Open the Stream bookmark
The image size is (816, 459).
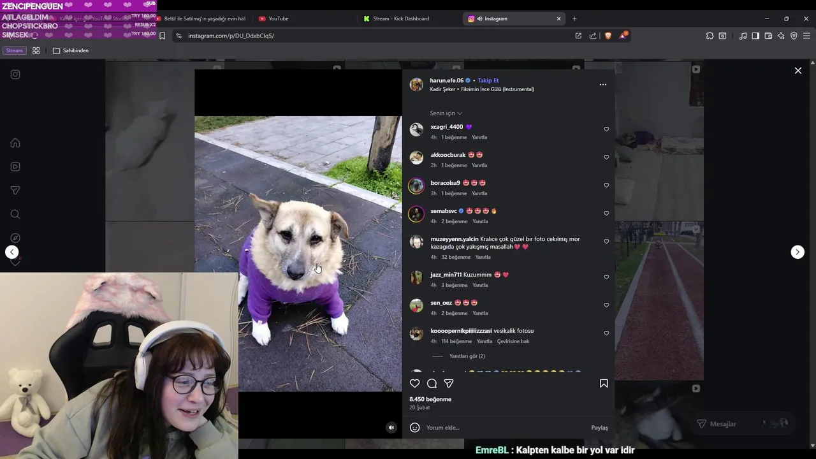pyautogui.click(x=14, y=50)
